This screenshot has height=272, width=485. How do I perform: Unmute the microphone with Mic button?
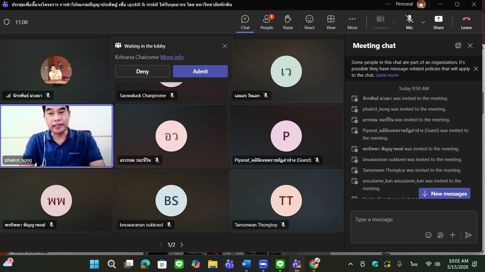click(409, 22)
